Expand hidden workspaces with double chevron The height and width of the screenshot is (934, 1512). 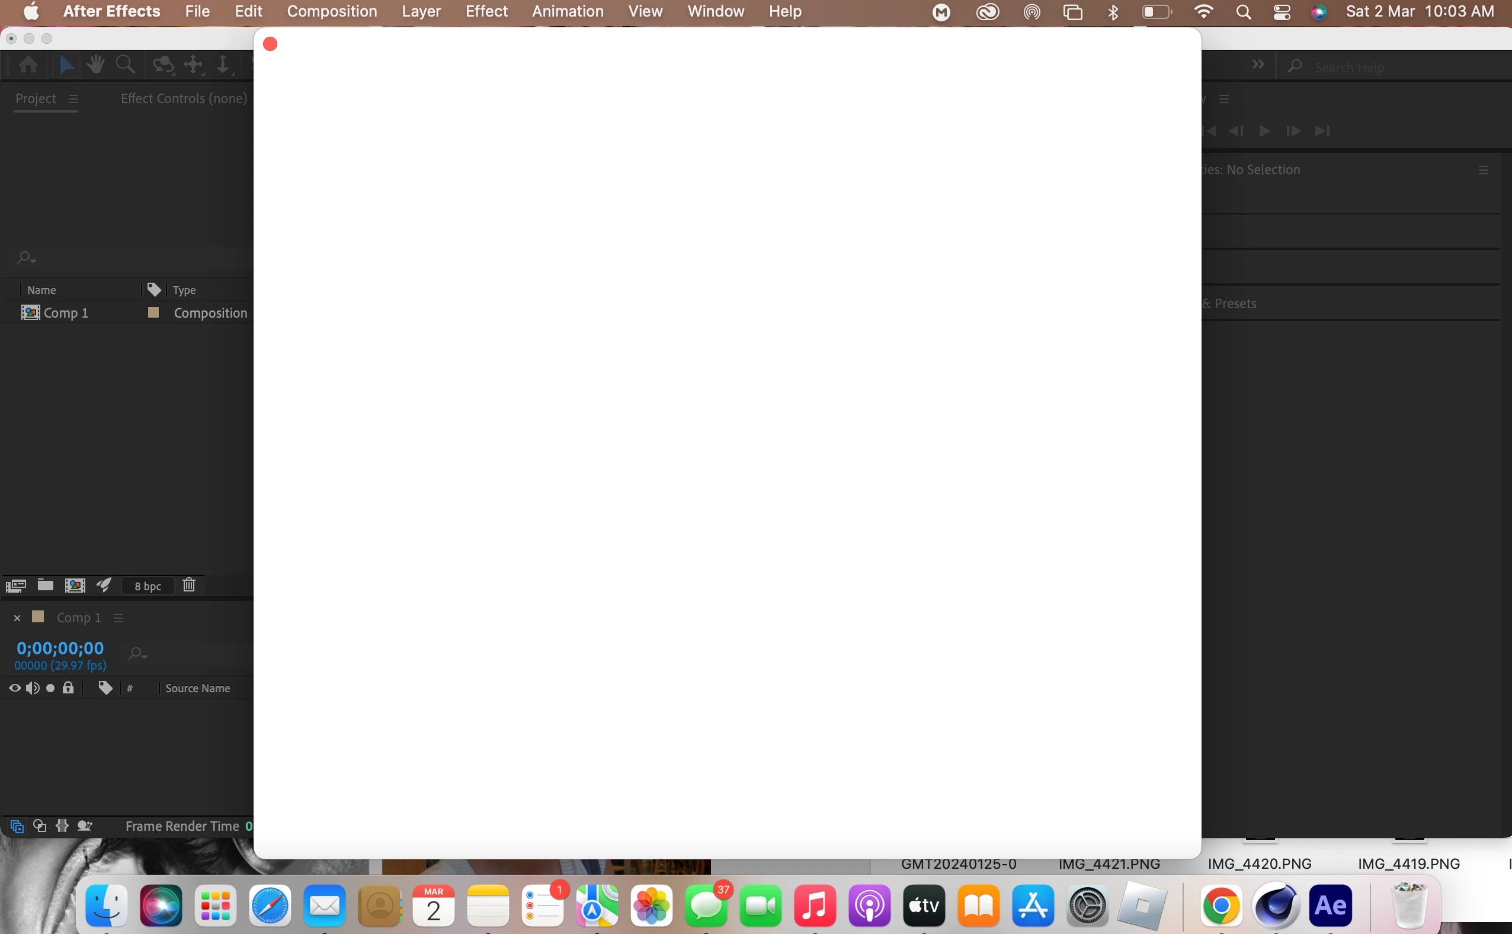click(x=1258, y=64)
